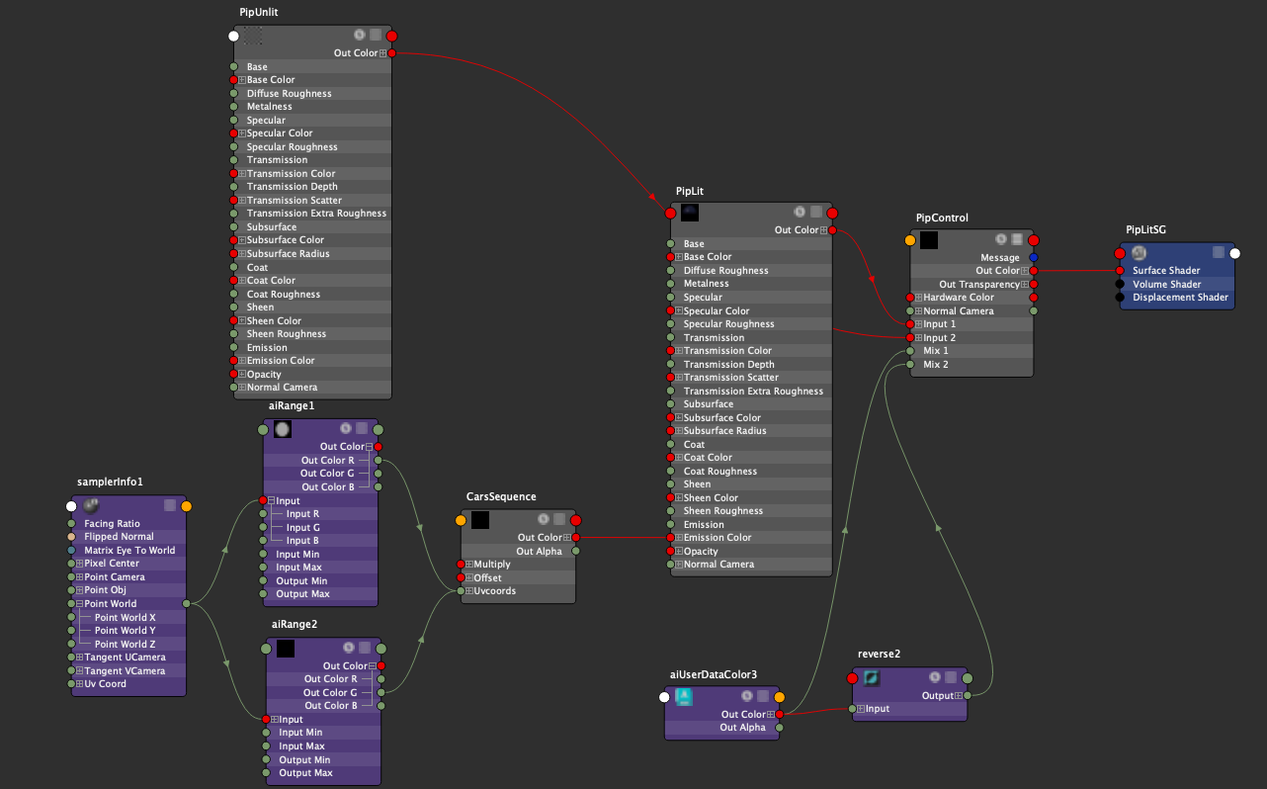Toggle the view mode square on PipUnlit header
The image size is (1267, 789).
tap(375, 35)
